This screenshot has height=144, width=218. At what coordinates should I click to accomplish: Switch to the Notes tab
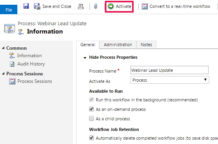(146, 45)
